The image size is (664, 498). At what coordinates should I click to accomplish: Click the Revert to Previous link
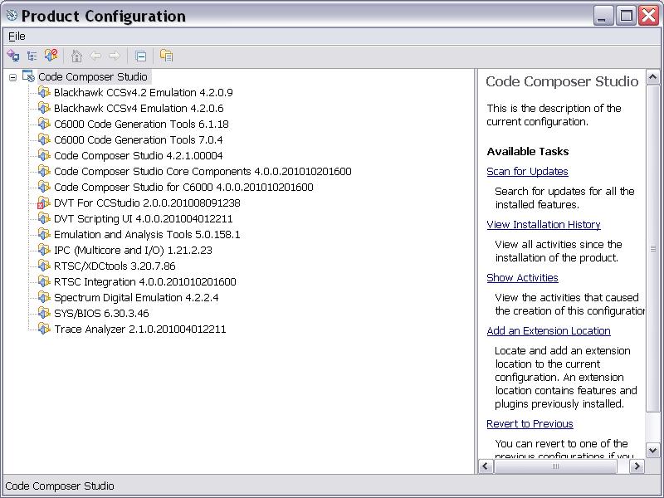pyautogui.click(x=530, y=424)
